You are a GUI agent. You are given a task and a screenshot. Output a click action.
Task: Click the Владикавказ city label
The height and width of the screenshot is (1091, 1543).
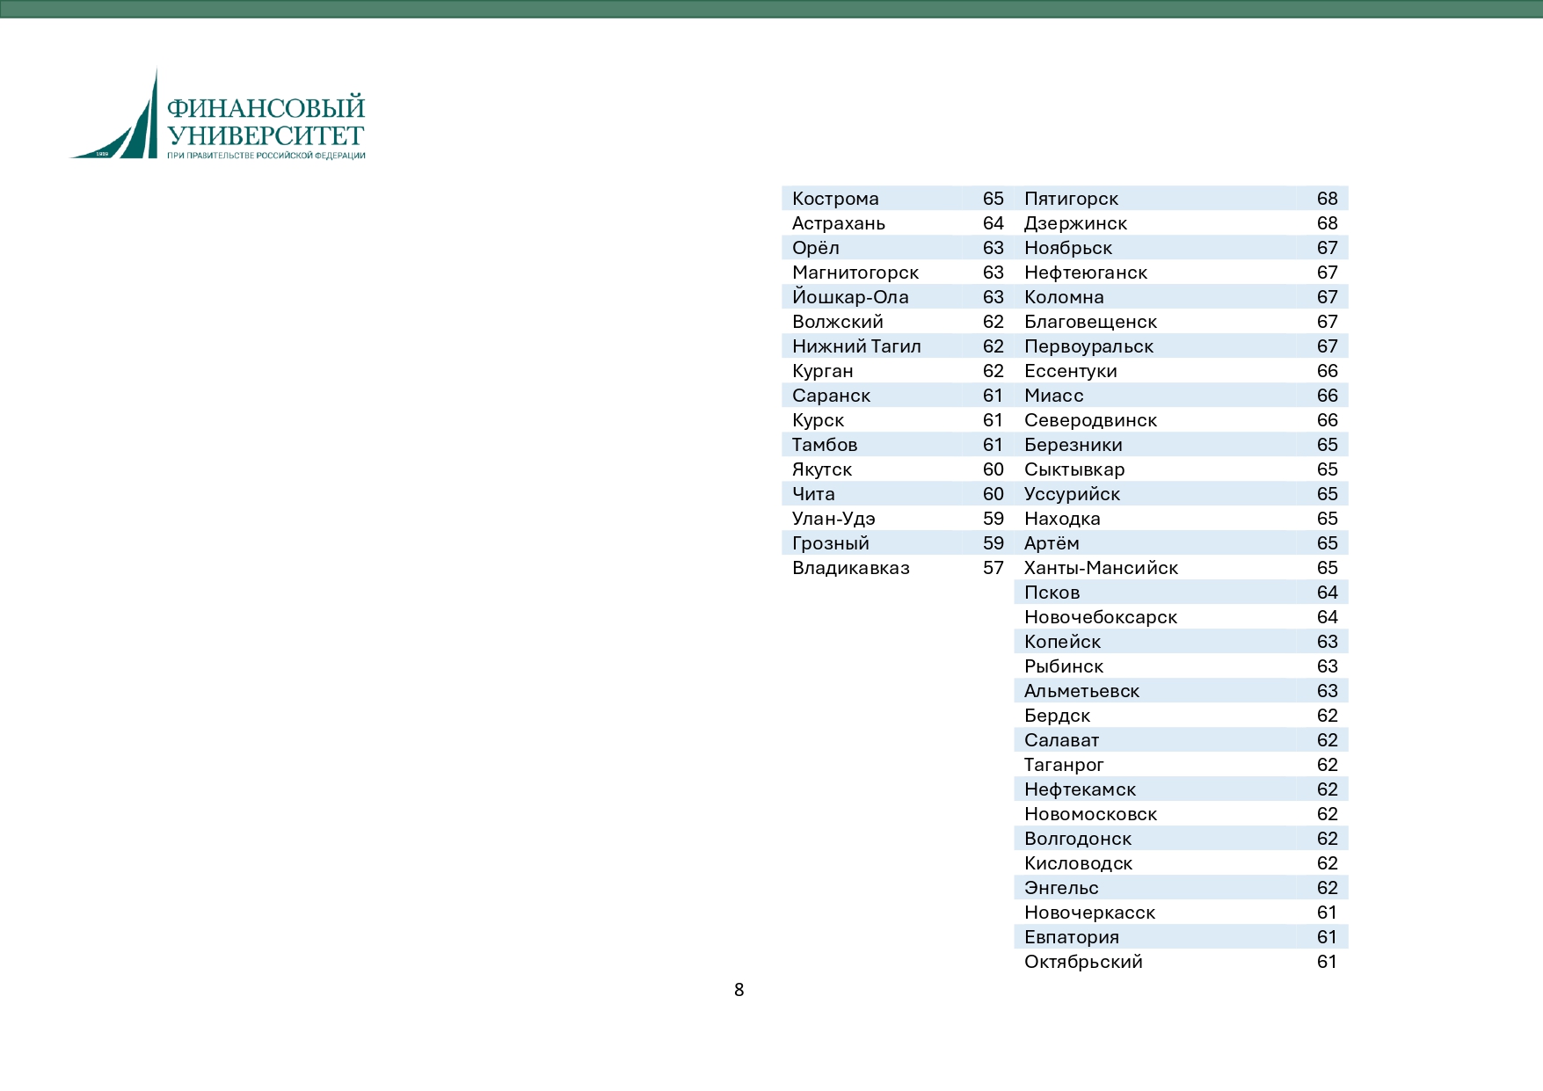tap(850, 568)
